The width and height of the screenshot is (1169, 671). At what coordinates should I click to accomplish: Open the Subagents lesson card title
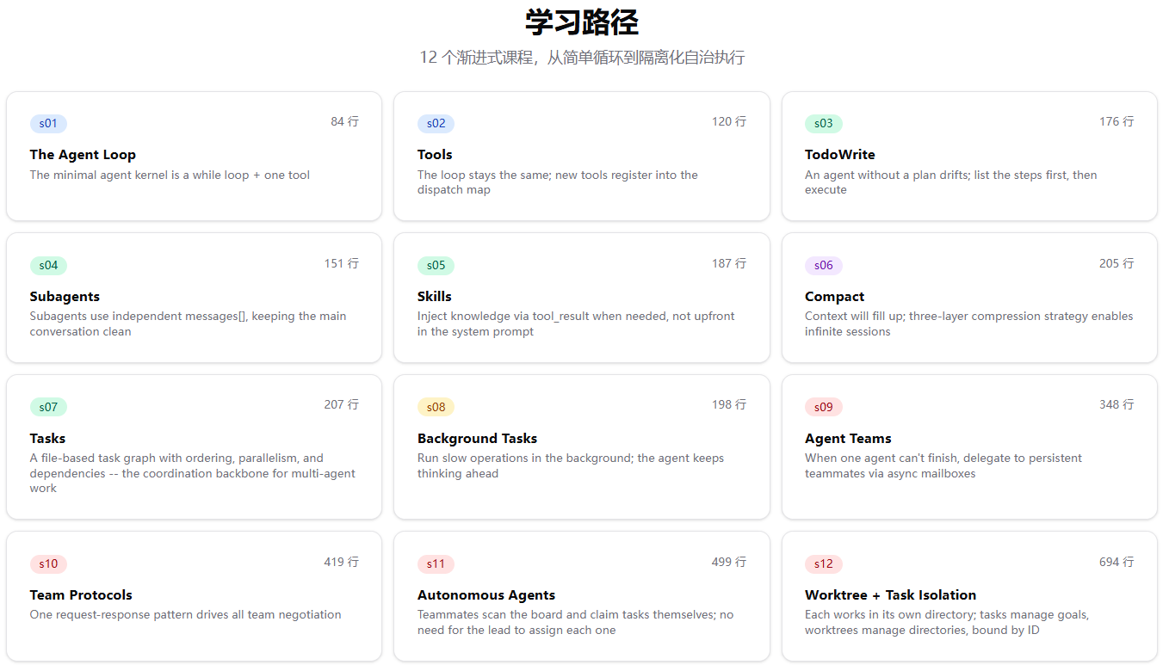tap(65, 297)
